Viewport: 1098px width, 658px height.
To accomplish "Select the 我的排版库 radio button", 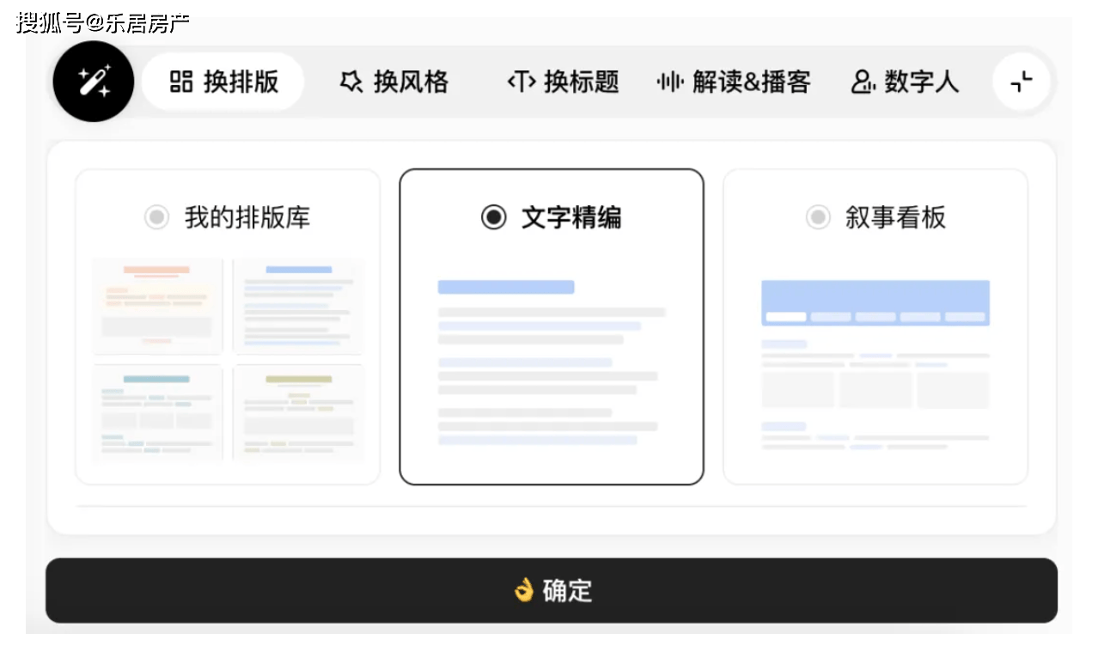I will coord(156,217).
